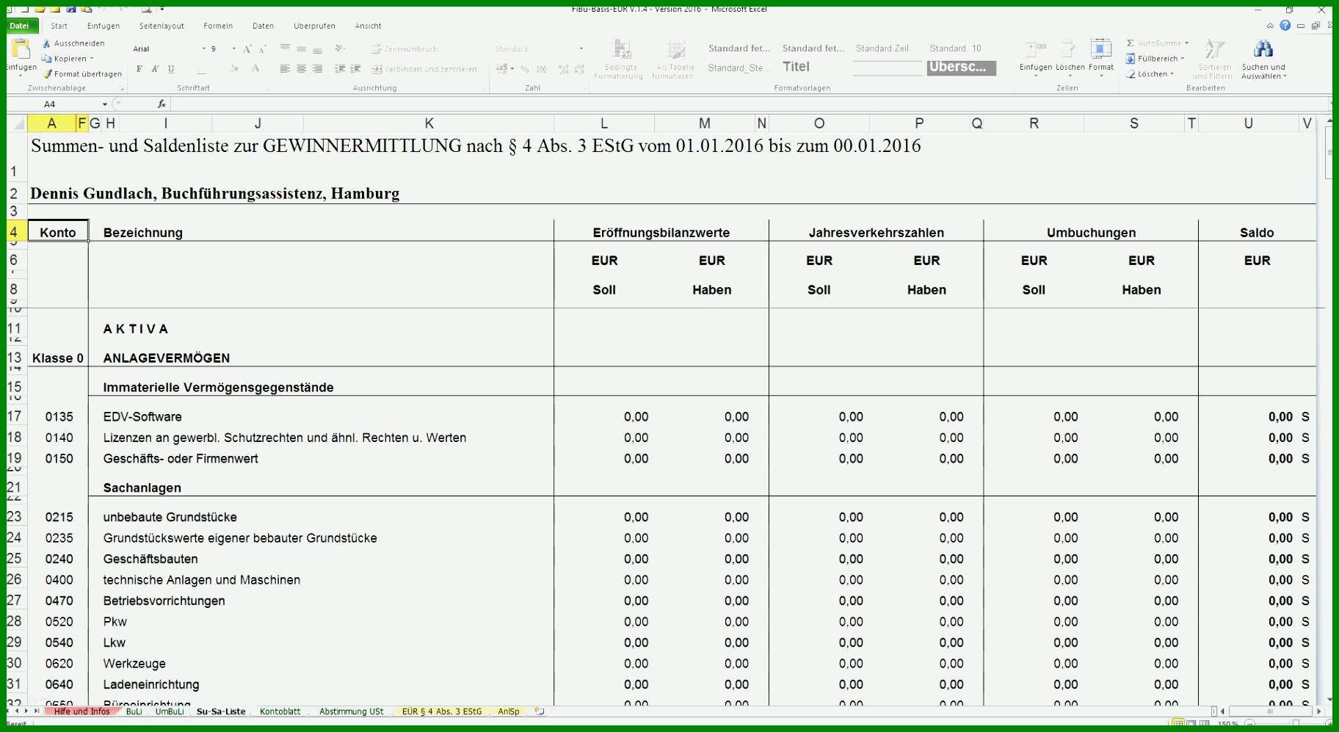
Task: Open the font size 9 dropdown
Action: [x=234, y=49]
